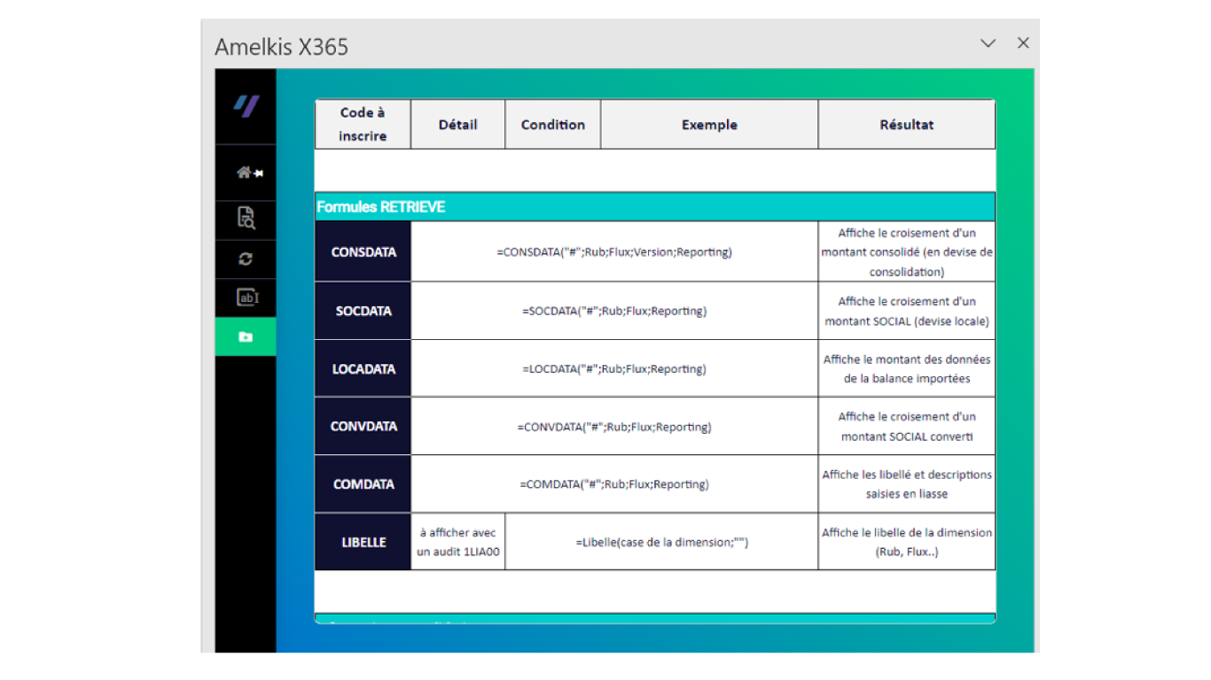Click the refresh sync icon in sidebar
Screen dimensions: 1211x680
click(246, 259)
